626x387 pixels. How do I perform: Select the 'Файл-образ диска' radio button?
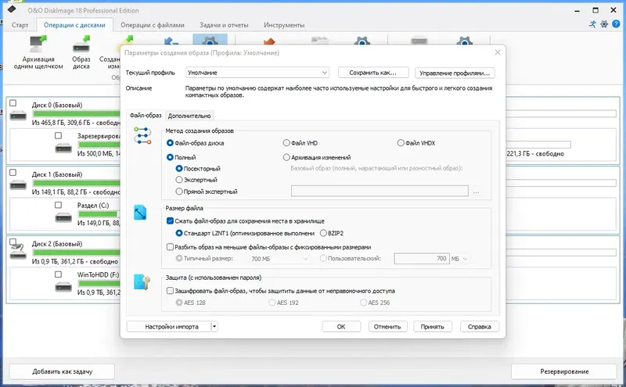tap(170, 143)
